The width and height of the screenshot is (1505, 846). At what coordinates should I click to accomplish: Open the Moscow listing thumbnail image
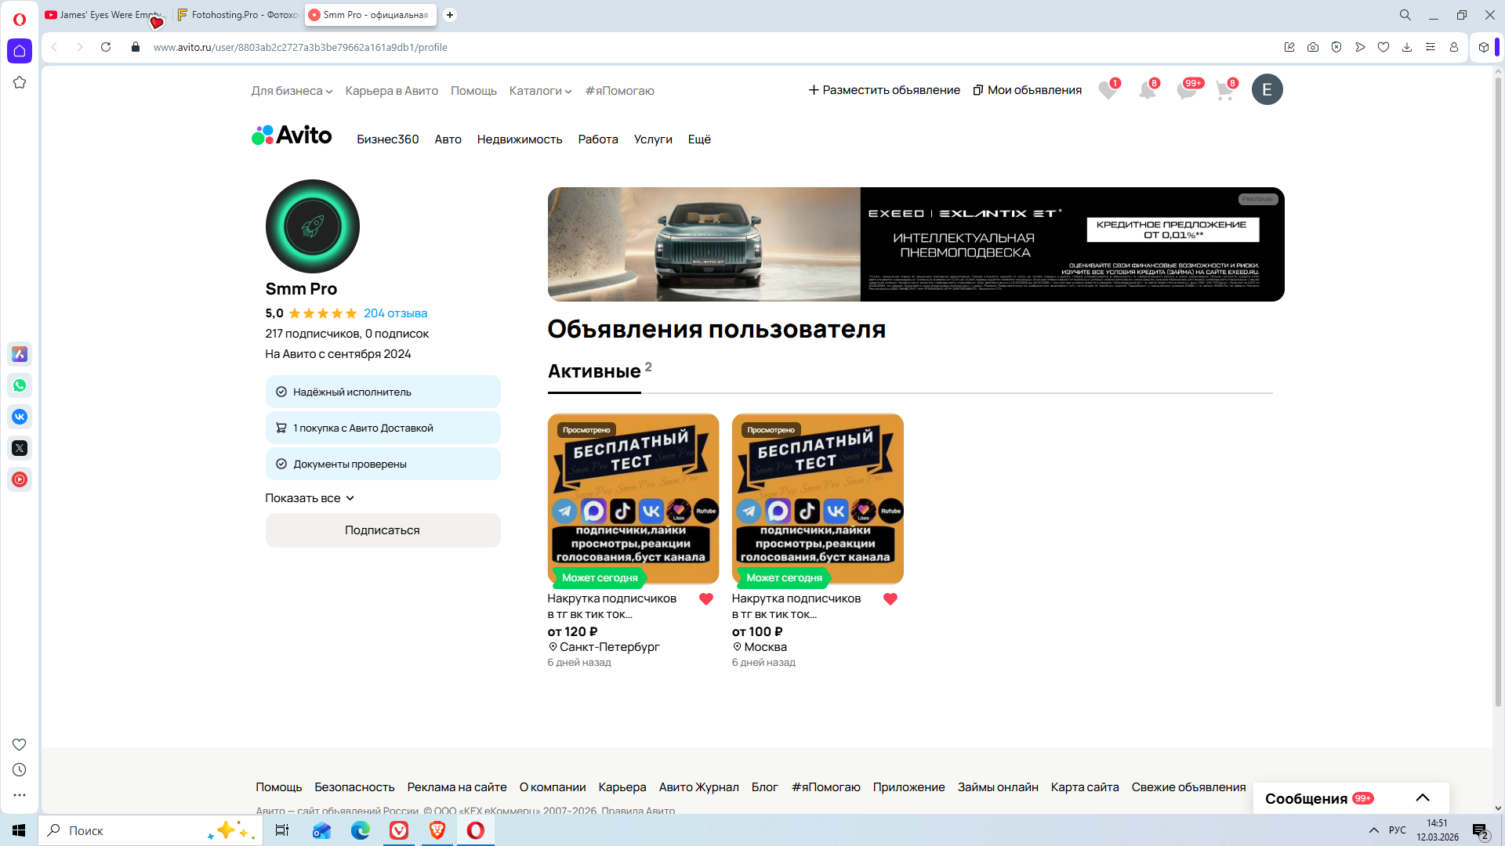pyautogui.click(x=817, y=499)
